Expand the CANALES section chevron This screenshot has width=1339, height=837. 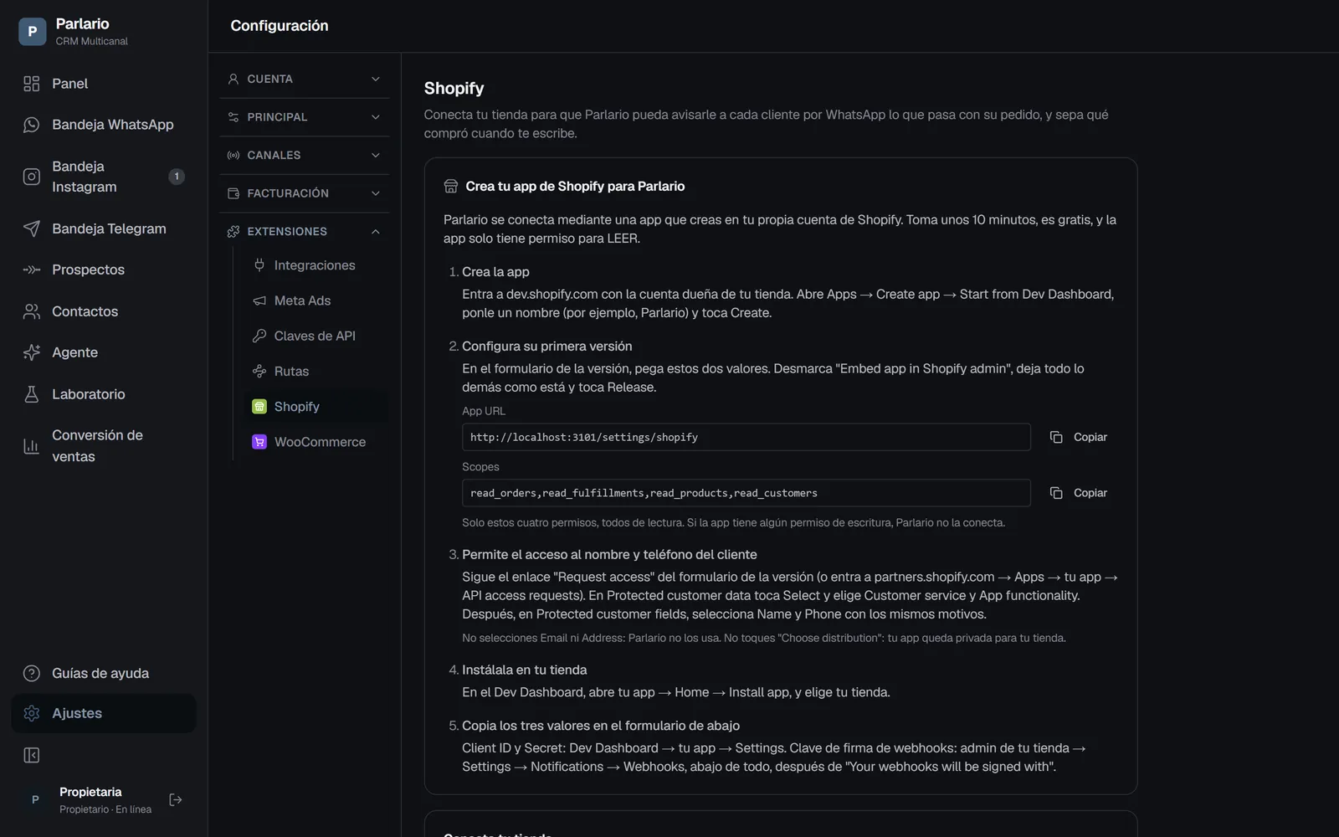pyautogui.click(x=376, y=155)
